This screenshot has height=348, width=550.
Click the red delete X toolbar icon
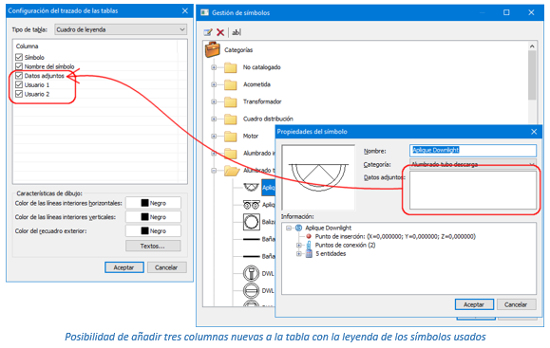coord(220,32)
